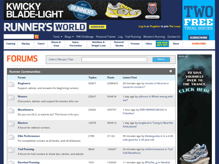Select the Racing nav tab
This screenshot has width=219, height=164.
tap(26, 44)
